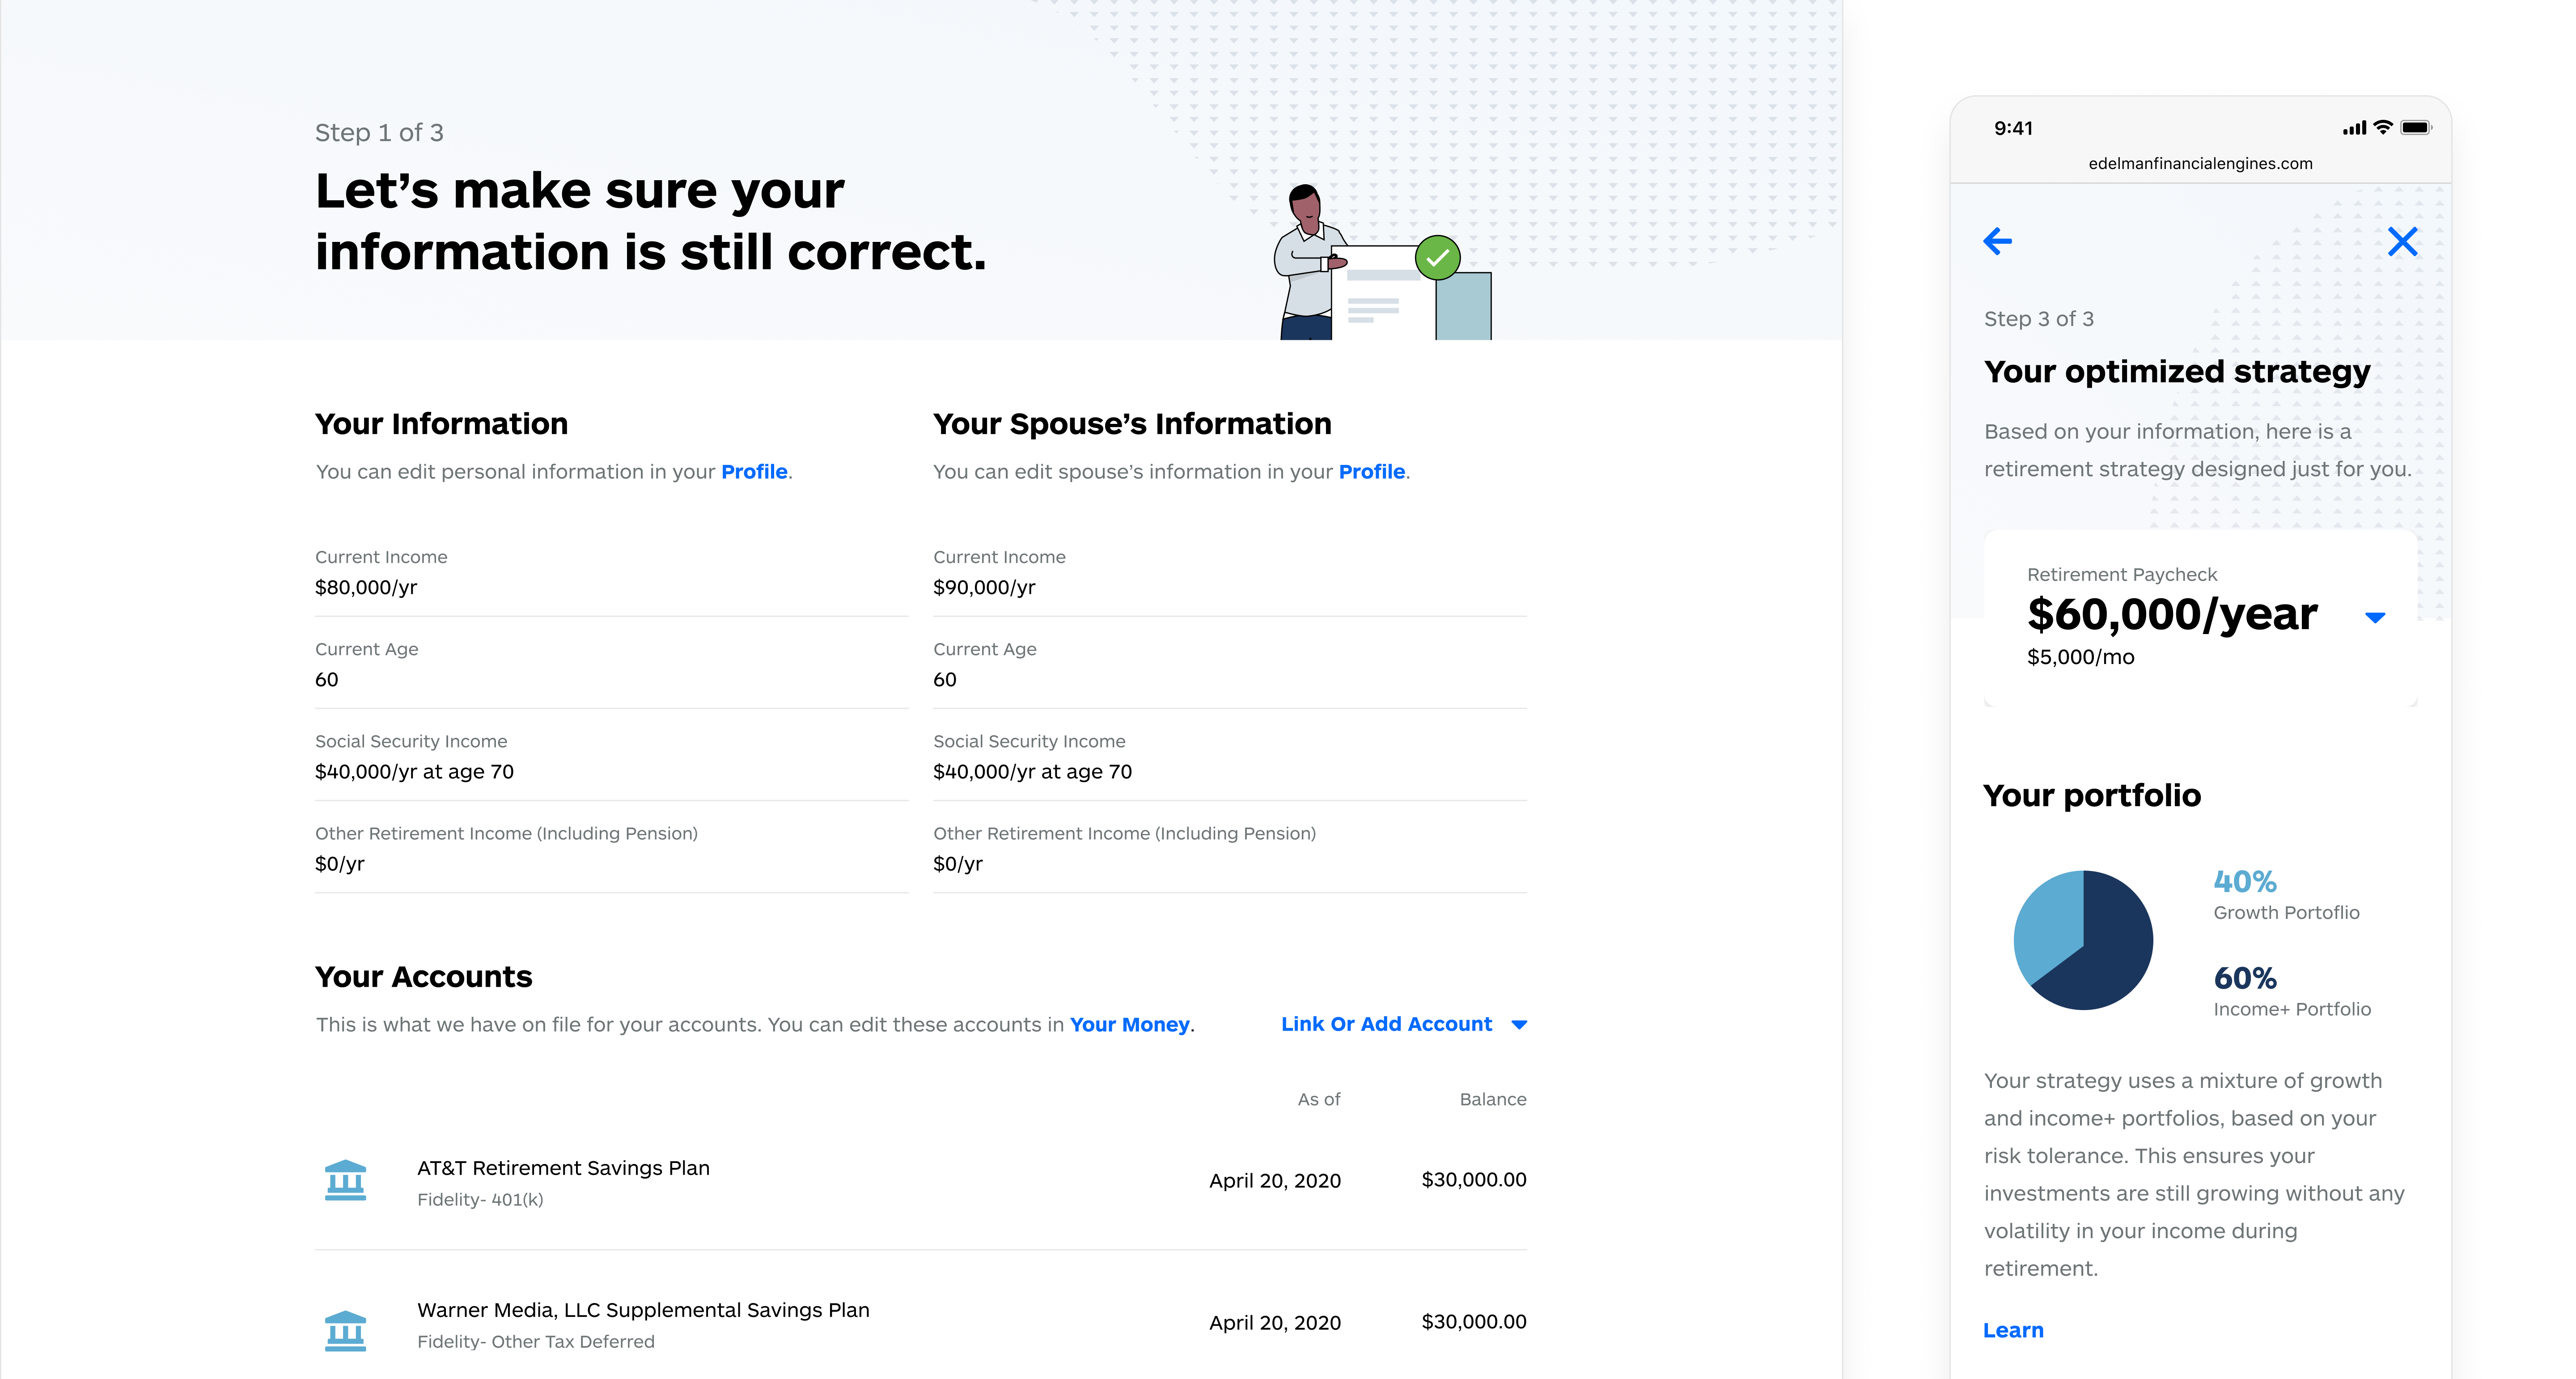Screen dimensions: 2576x1379
Task: Click Warner Media Savings Plan bank icon
Action: pos(345,1331)
